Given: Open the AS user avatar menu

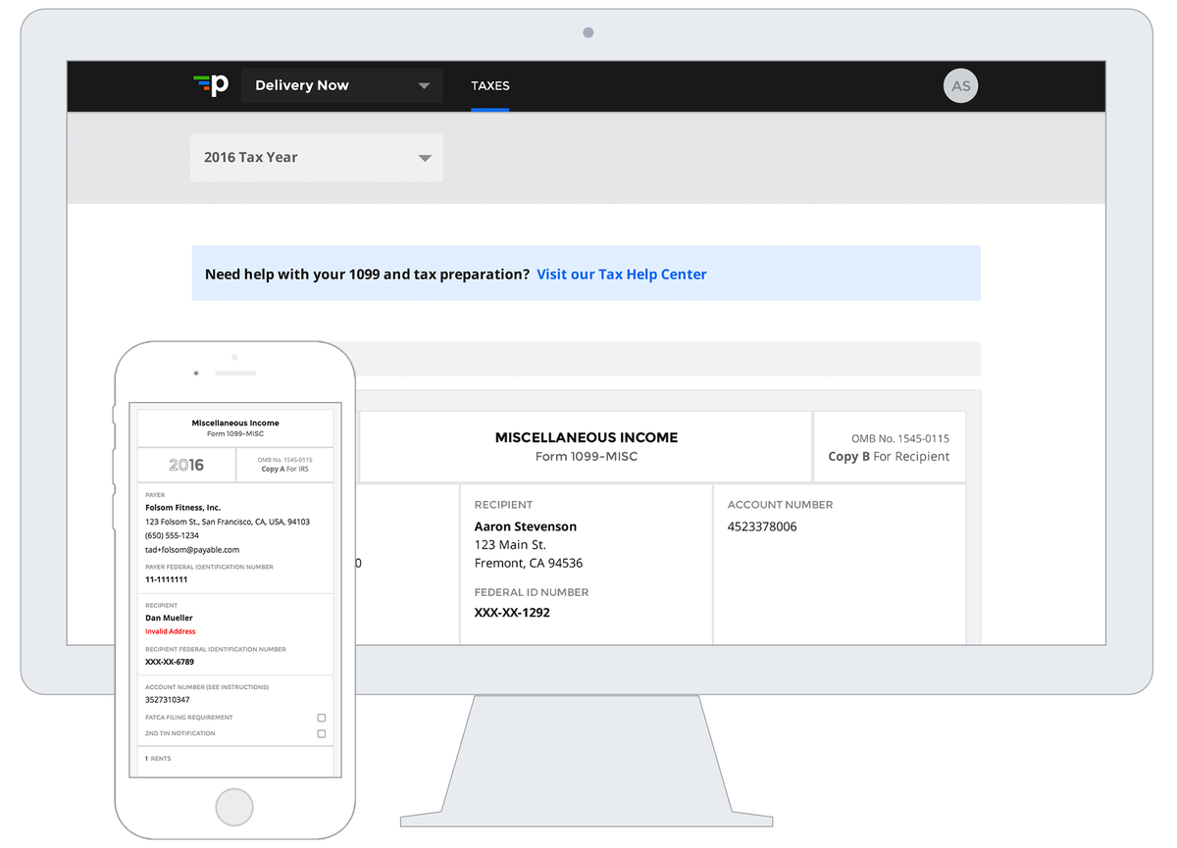Looking at the screenshot, I should pos(960,86).
